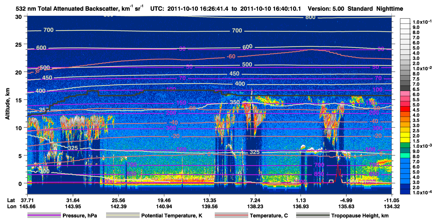Click the longitude value '140.94'
The image size is (435, 223).
pos(164,206)
